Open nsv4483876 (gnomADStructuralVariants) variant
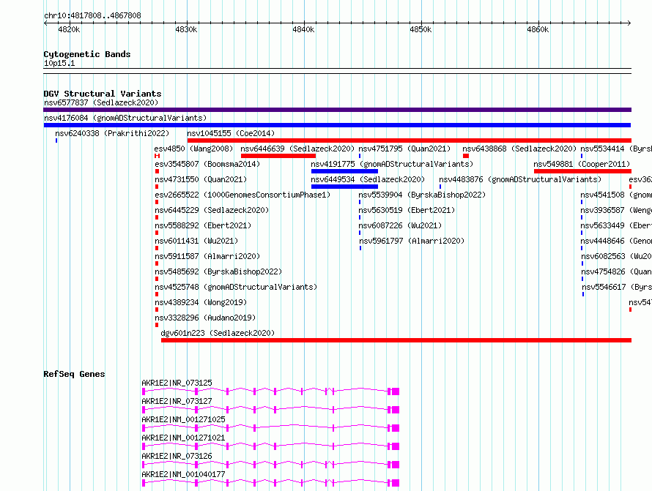652x491 pixels. click(x=520, y=179)
